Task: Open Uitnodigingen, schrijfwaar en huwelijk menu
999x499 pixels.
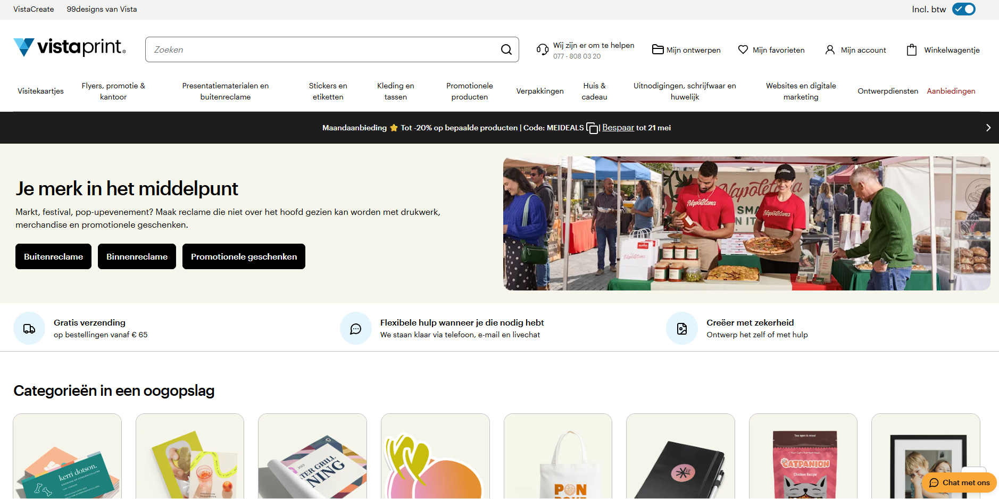Action: click(685, 91)
